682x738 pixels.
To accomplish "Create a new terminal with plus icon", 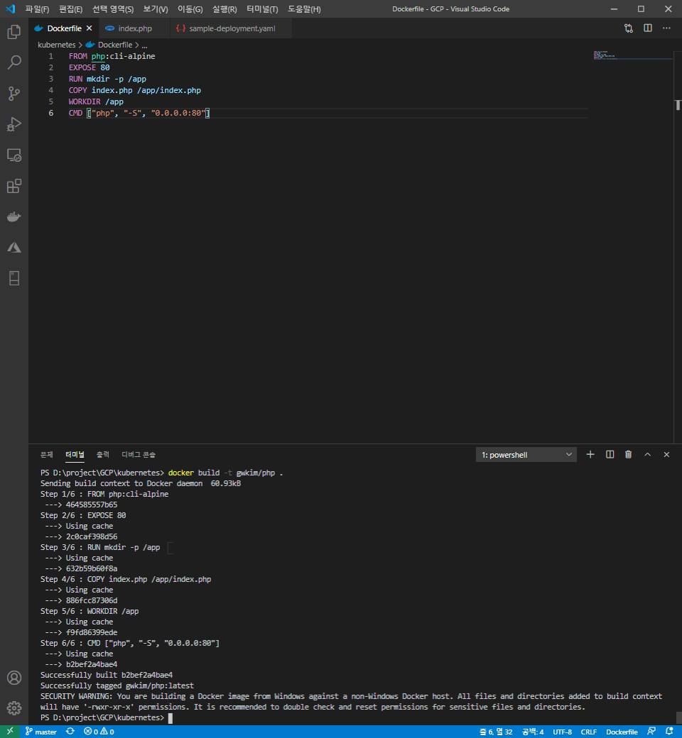I will (590, 455).
